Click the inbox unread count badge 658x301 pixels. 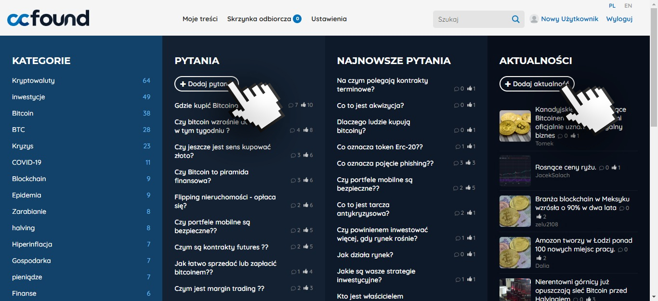pos(297,19)
